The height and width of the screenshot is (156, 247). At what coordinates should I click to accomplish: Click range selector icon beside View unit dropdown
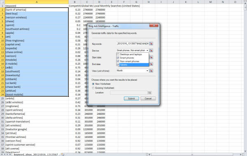tap(151, 71)
